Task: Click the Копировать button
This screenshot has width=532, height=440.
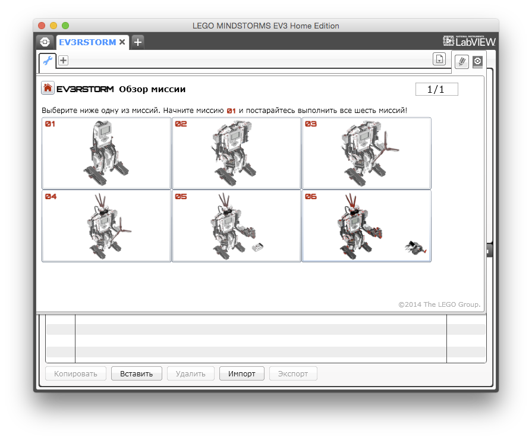Action: click(x=75, y=374)
